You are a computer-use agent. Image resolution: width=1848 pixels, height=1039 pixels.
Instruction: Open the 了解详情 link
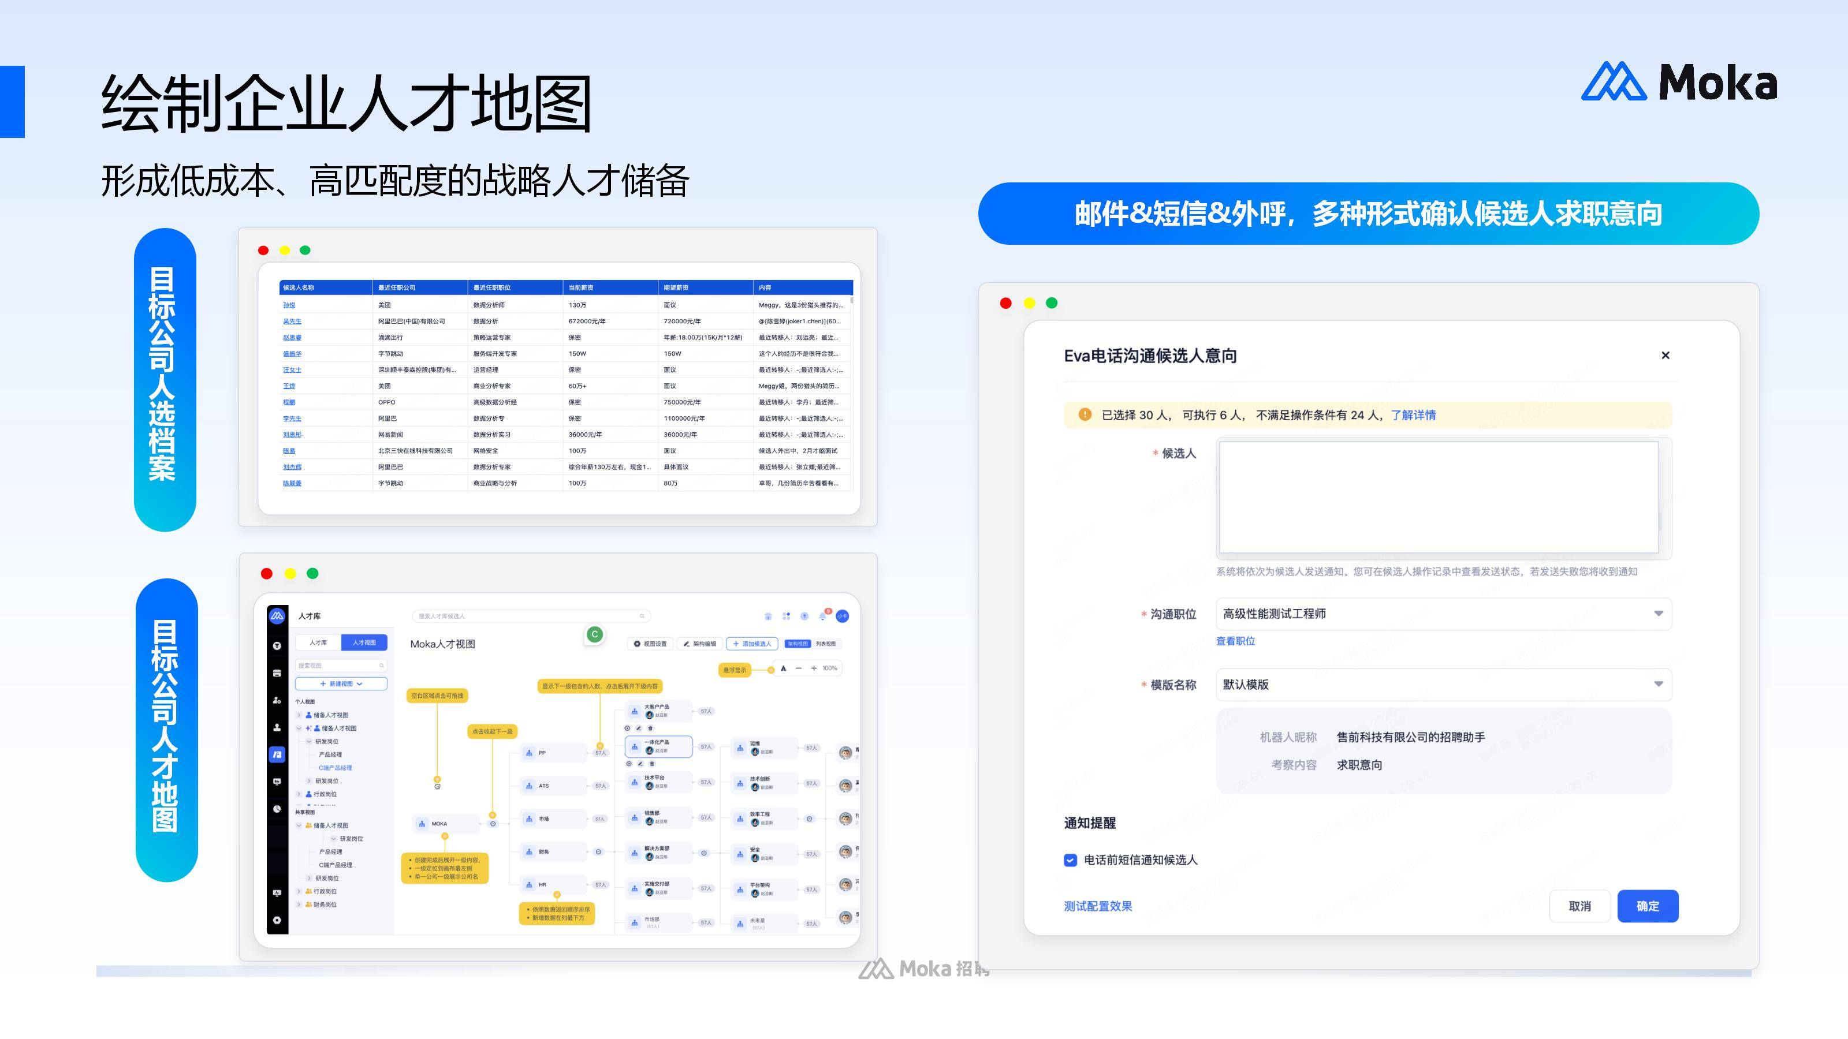(x=1413, y=415)
